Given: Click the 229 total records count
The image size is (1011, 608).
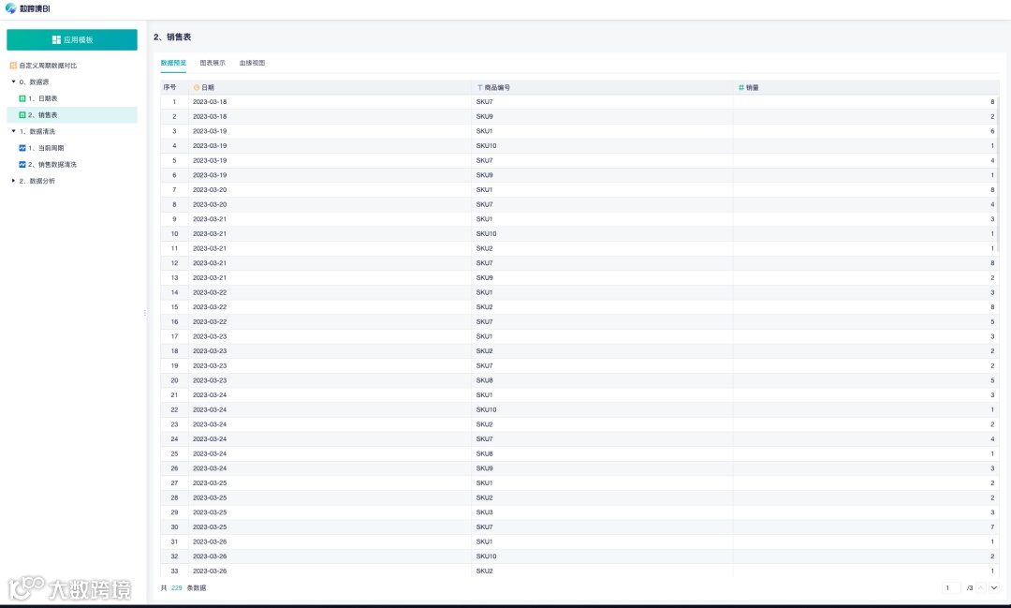Looking at the screenshot, I should coord(177,588).
